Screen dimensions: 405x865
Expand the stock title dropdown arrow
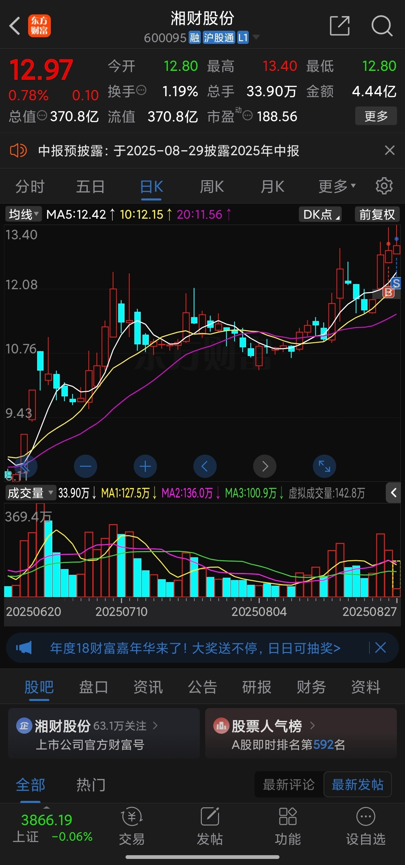point(256,37)
